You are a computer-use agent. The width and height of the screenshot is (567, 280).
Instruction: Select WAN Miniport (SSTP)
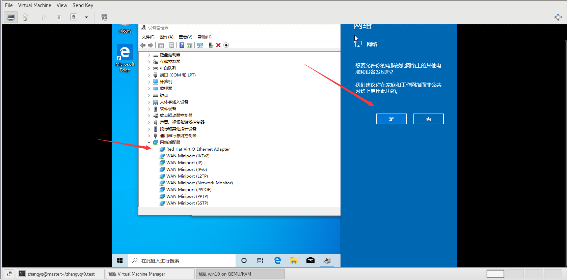pyautogui.click(x=187, y=203)
